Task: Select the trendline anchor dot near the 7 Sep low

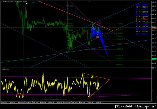Action: [94, 48]
